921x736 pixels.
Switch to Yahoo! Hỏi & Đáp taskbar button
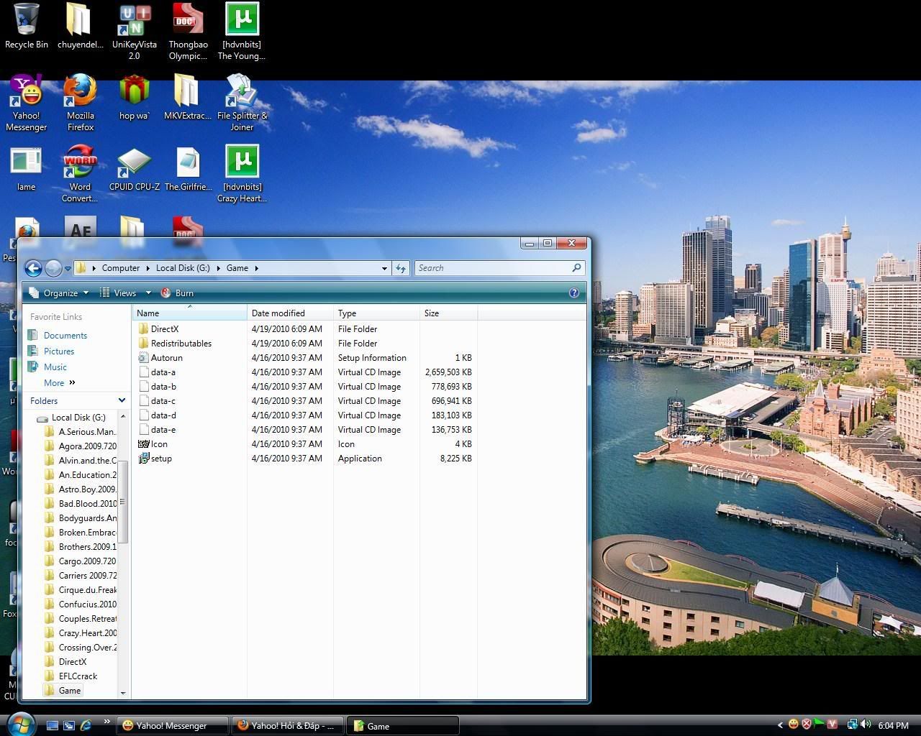pos(288,725)
